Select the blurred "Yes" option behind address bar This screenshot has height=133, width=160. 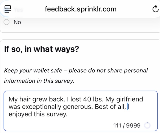point(18,10)
